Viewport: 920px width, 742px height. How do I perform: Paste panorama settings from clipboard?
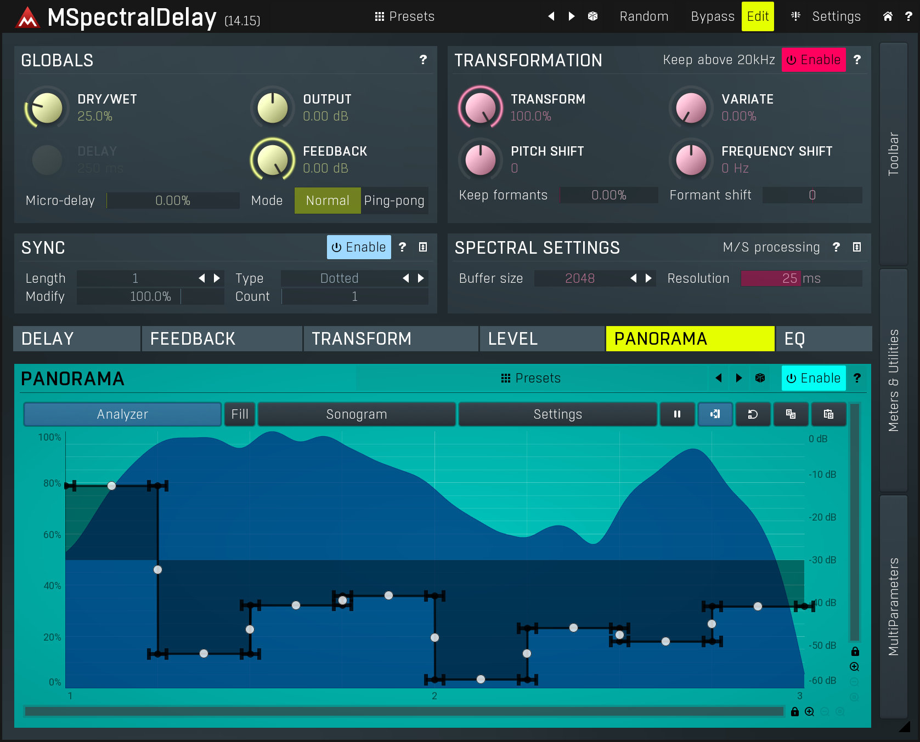click(x=828, y=414)
